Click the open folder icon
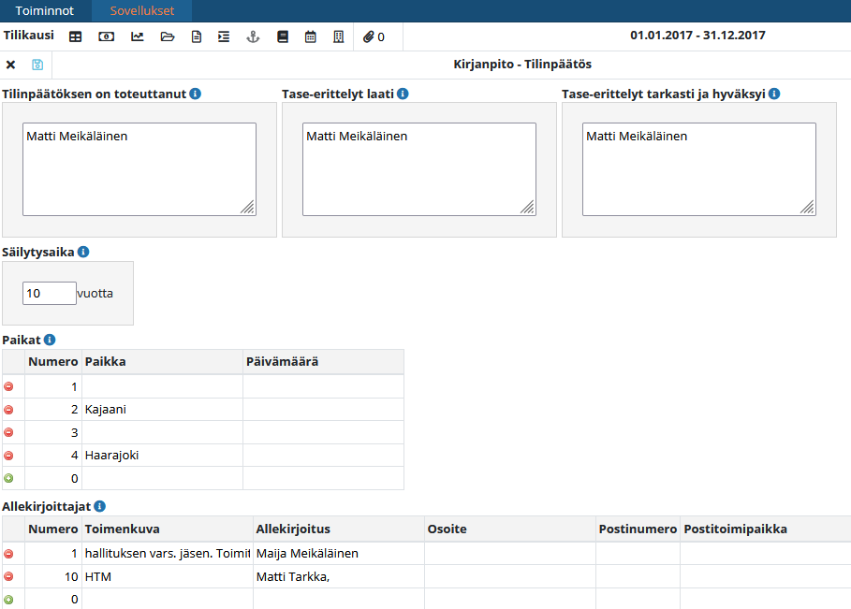851x609 pixels. point(168,36)
